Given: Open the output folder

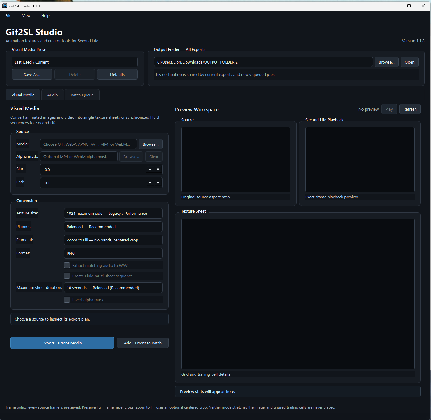Looking at the screenshot, I should click(410, 62).
